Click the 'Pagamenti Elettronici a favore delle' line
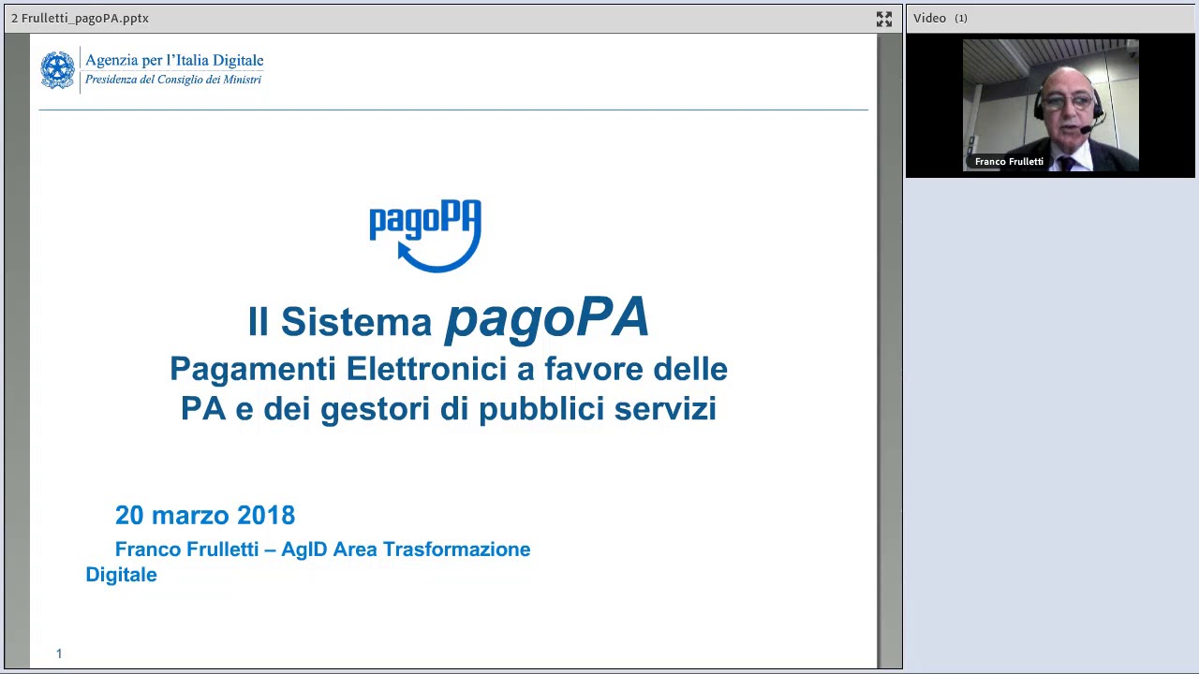Image resolution: width=1199 pixels, height=674 pixels. [x=449, y=369]
